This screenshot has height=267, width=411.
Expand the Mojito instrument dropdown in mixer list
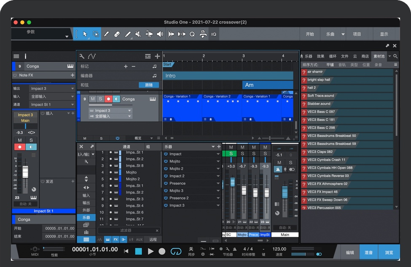click(x=218, y=161)
